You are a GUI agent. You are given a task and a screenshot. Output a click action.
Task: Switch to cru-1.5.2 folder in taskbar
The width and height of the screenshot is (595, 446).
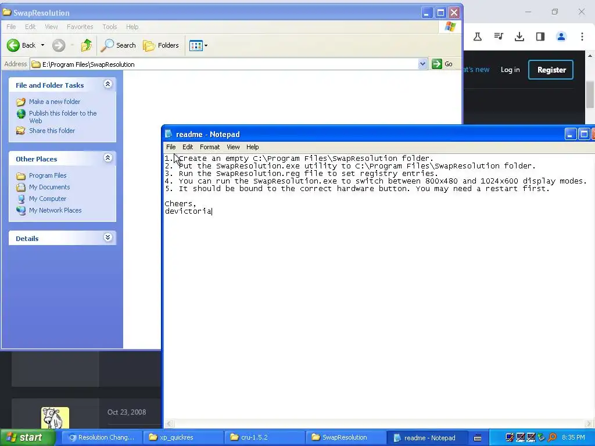265,437
